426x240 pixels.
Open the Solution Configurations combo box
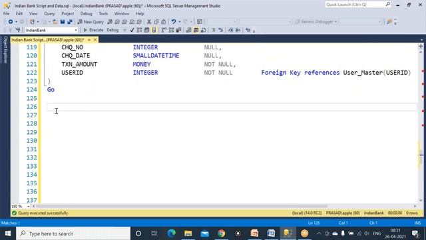click(x=222, y=22)
